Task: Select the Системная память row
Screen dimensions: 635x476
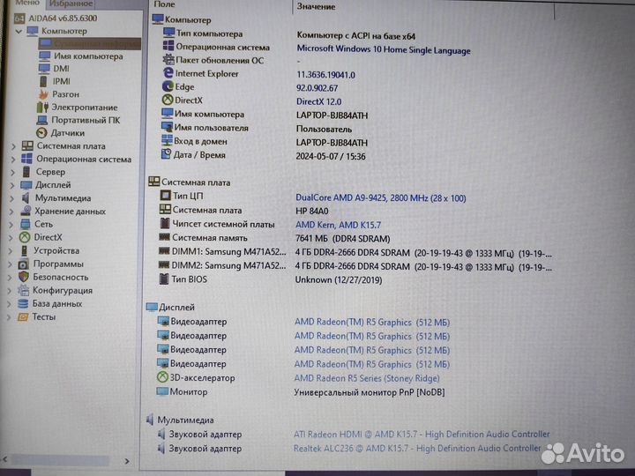Action: (x=274, y=238)
